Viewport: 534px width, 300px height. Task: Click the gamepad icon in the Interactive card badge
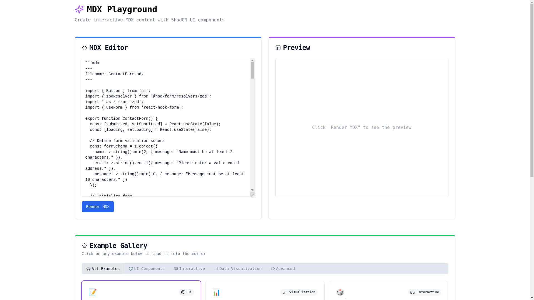pyautogui.click(x=412, y=292)
